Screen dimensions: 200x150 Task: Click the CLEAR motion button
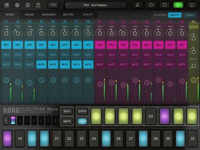point(190,15)
